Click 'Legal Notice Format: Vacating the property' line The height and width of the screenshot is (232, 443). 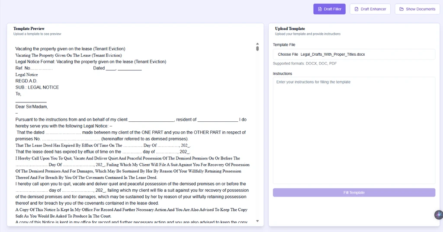[x=91, y=61]
